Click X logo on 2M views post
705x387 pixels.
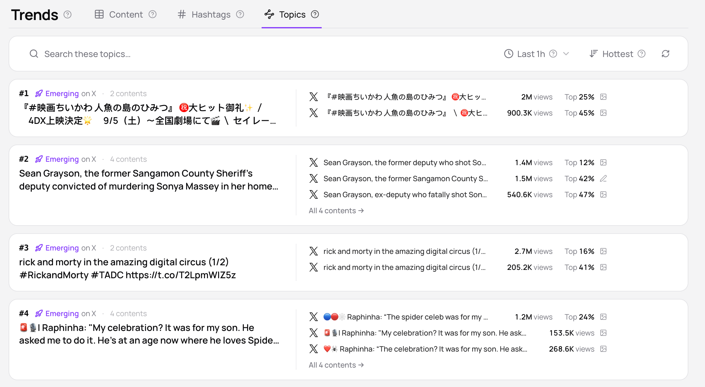pyautogui.click(x=314, y=97)
